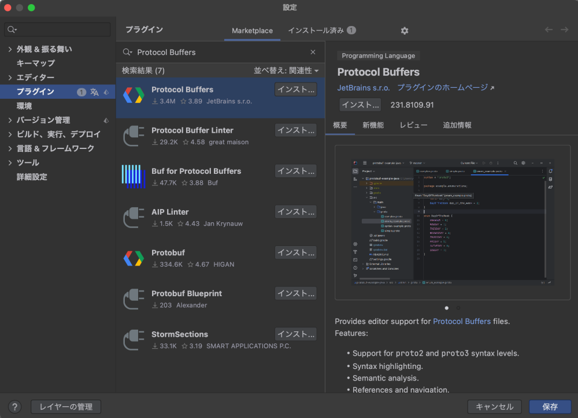Click the layer marker icon on the プラグイン row
This screenshot has width=578, height=418.
[x=106, y=92]
